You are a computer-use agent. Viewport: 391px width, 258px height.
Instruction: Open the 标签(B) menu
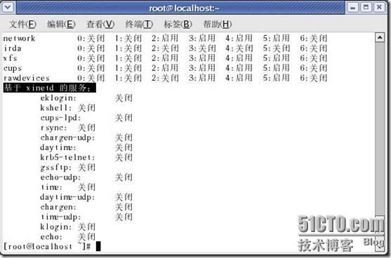click(178, 25)
